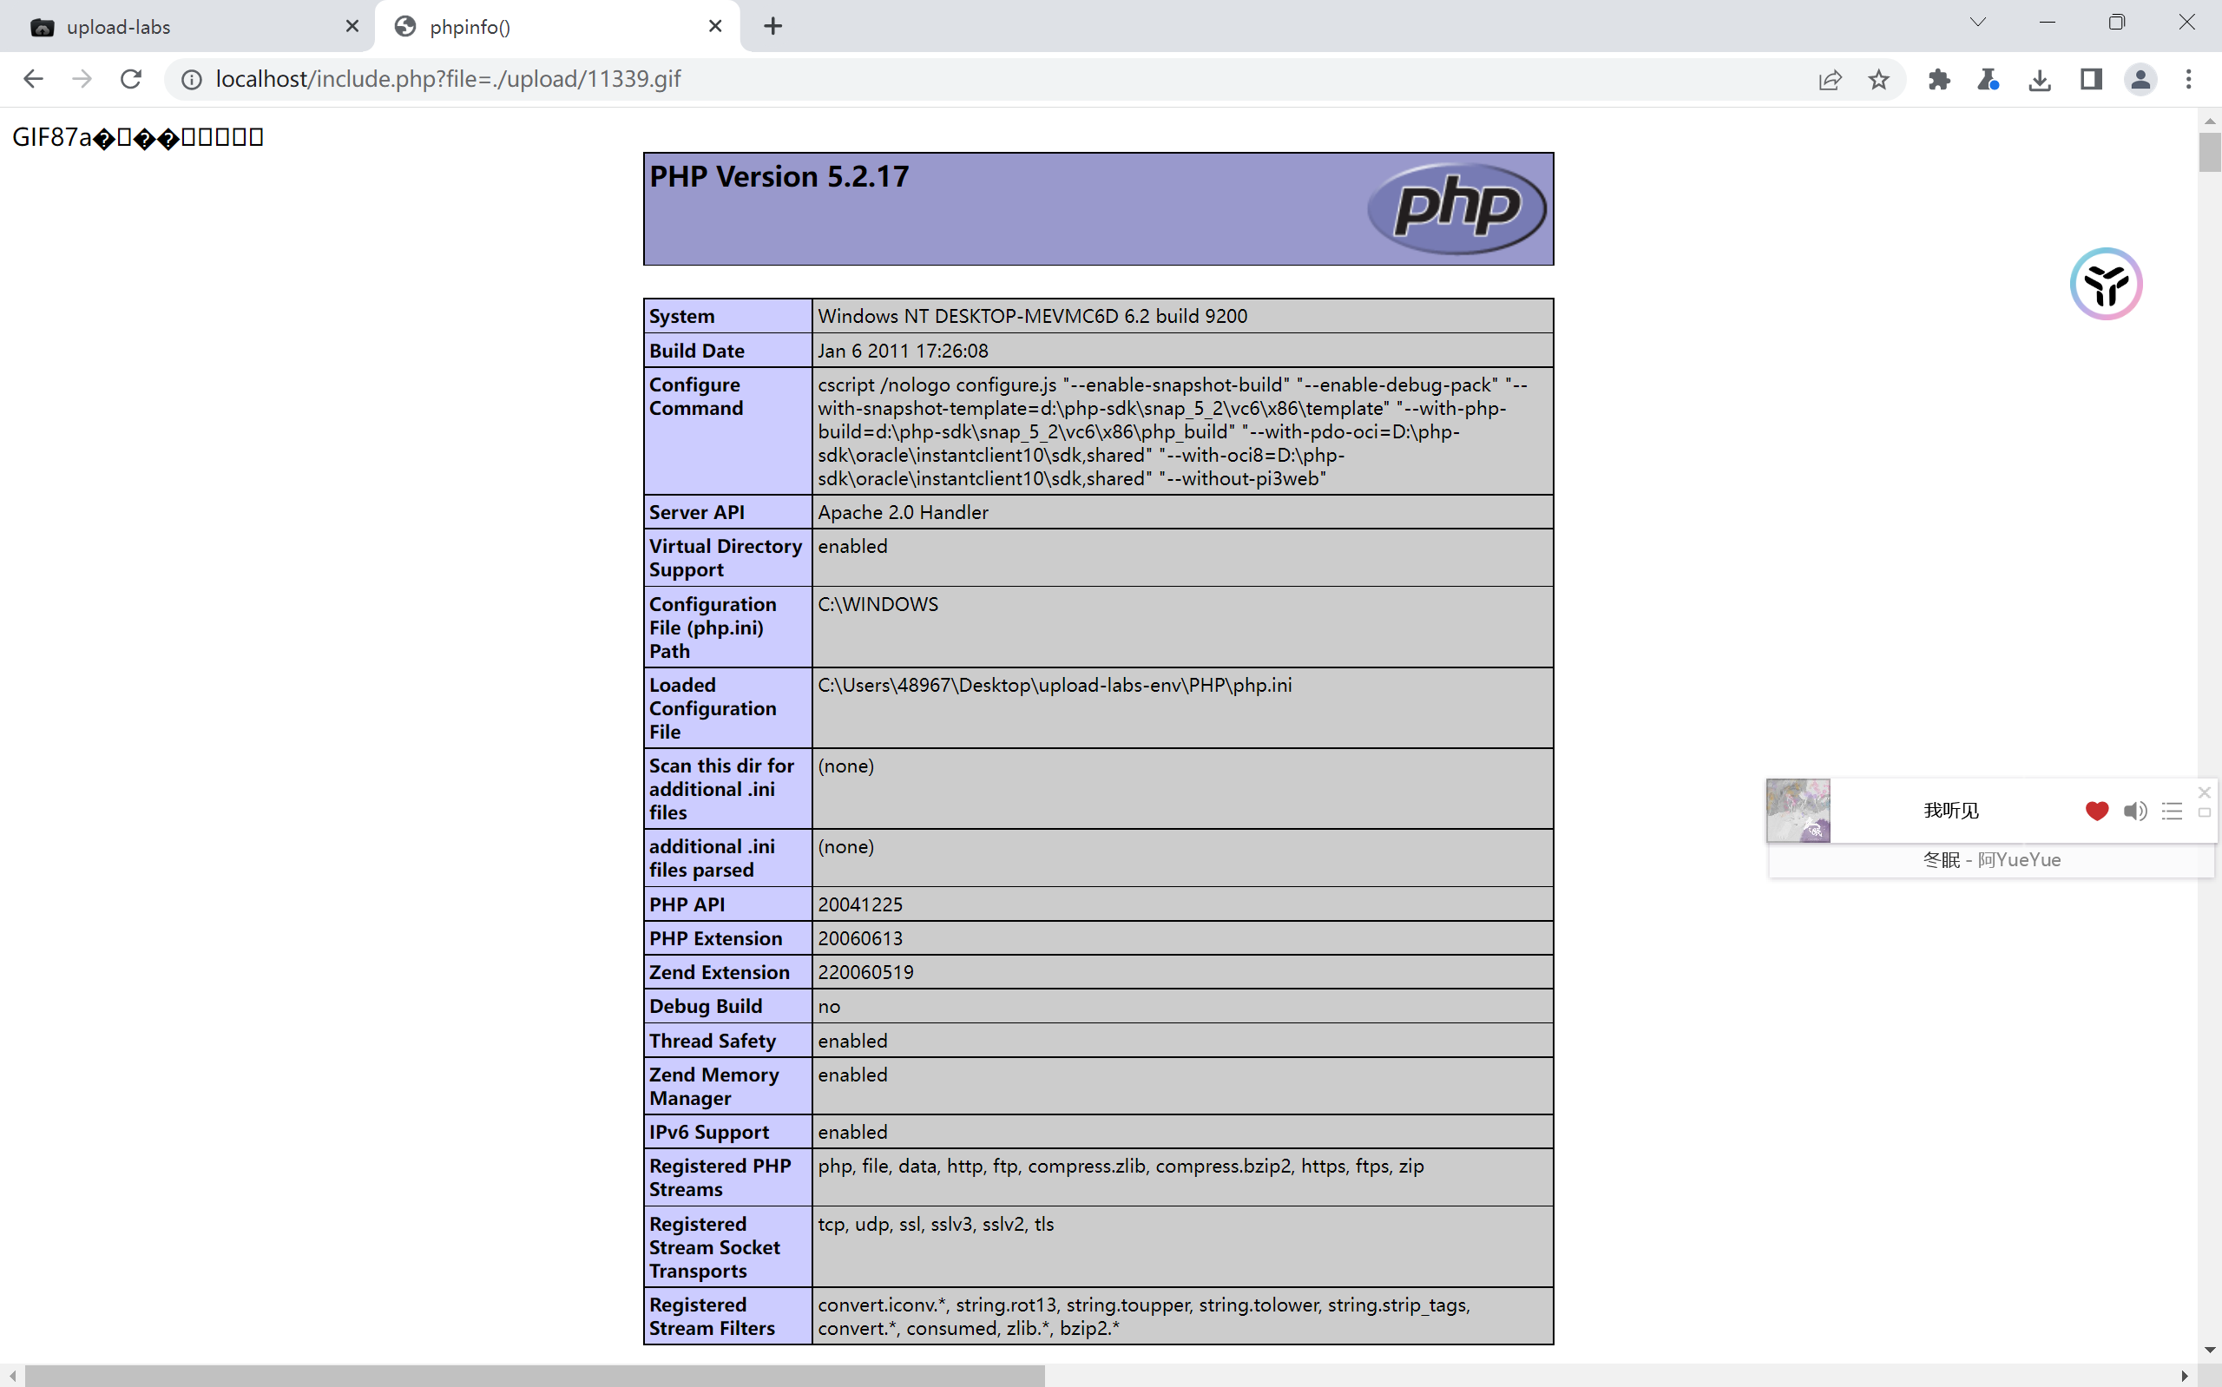
Task: Reload the phpinfo page
Action: point(131,79)
